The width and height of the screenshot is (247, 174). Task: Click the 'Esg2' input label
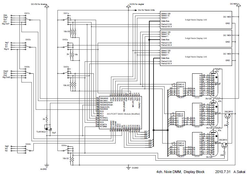point(6,71)
